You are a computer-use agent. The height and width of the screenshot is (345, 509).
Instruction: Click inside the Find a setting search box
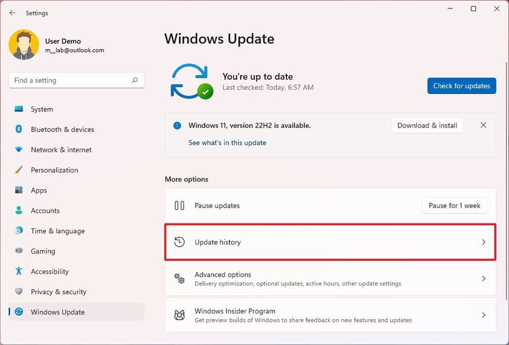coord(76,80)
